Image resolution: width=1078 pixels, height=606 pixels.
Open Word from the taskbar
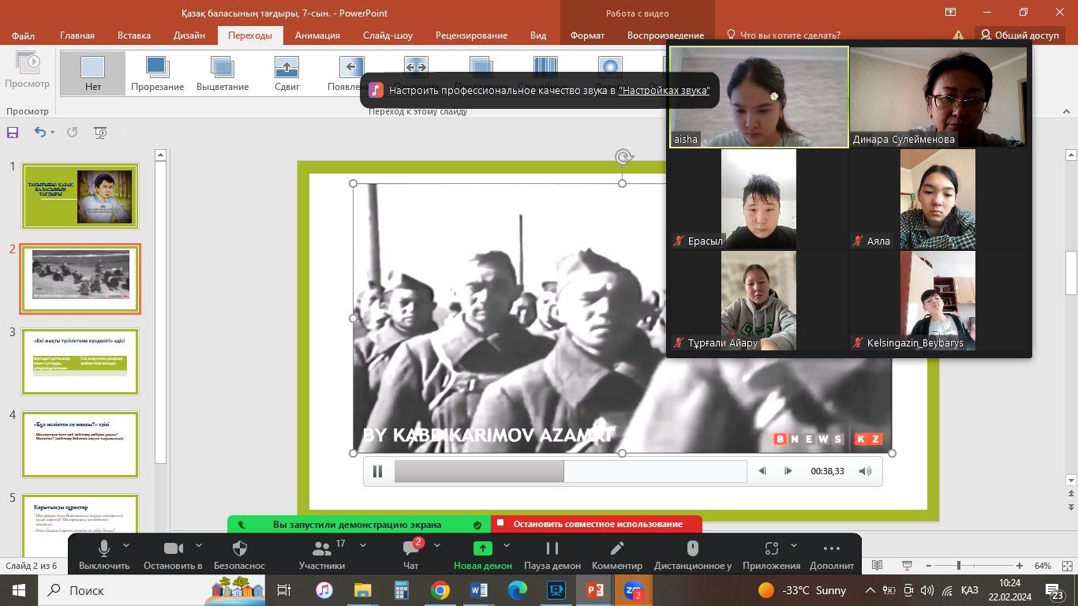point(479,590)
